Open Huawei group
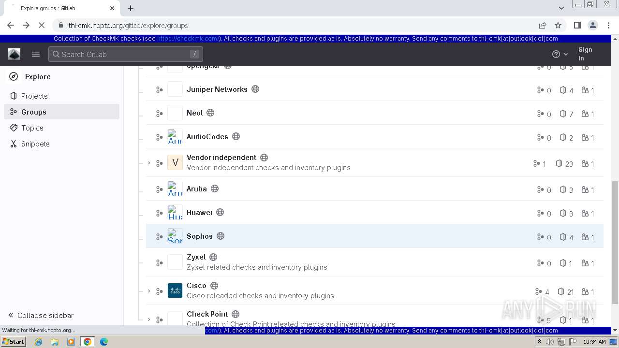The height and width of the screenshot is (348, 619). tap(199, 212)
